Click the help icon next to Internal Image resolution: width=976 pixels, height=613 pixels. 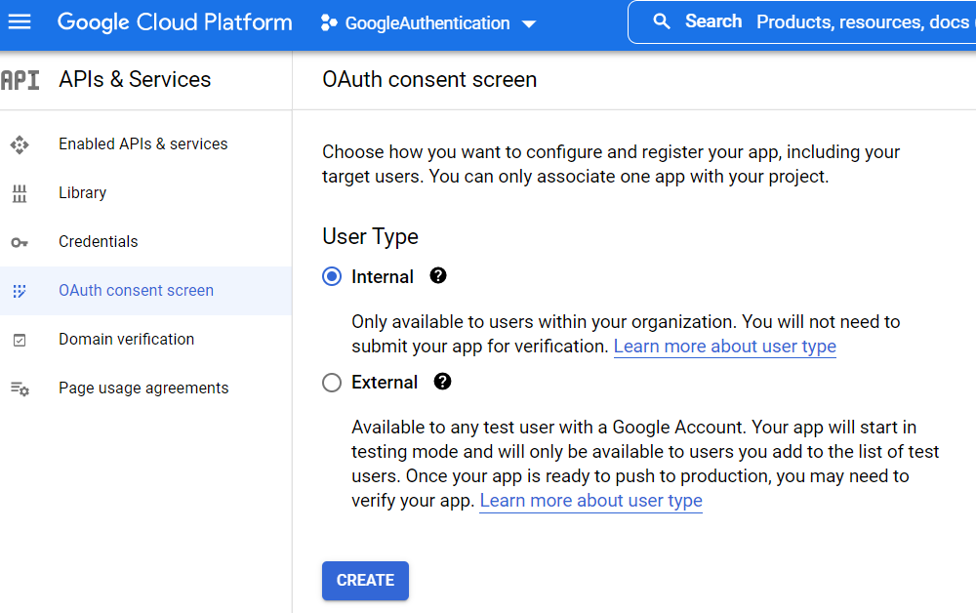438,275
